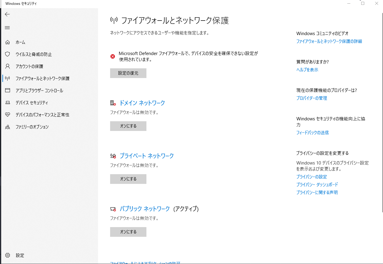Screen dimensions: 383x264
Task: Click the back arrow icon
Action: pos(7,14)
